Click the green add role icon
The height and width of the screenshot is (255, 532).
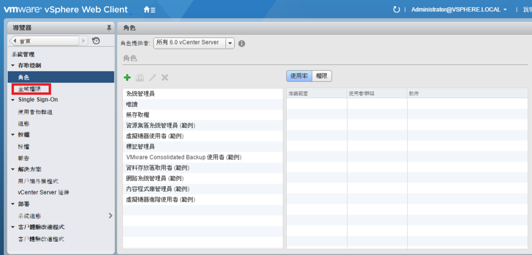pyautogui.click(x=127, y=78)
